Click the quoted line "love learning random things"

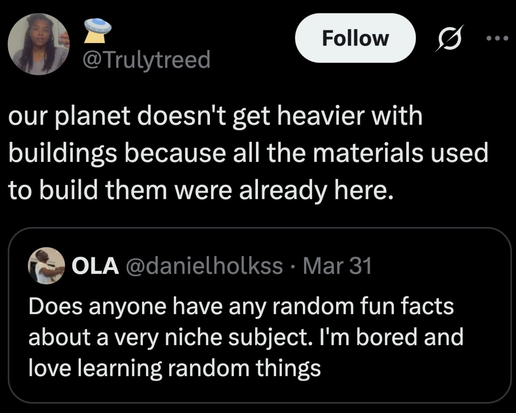[x=175, y=368]
